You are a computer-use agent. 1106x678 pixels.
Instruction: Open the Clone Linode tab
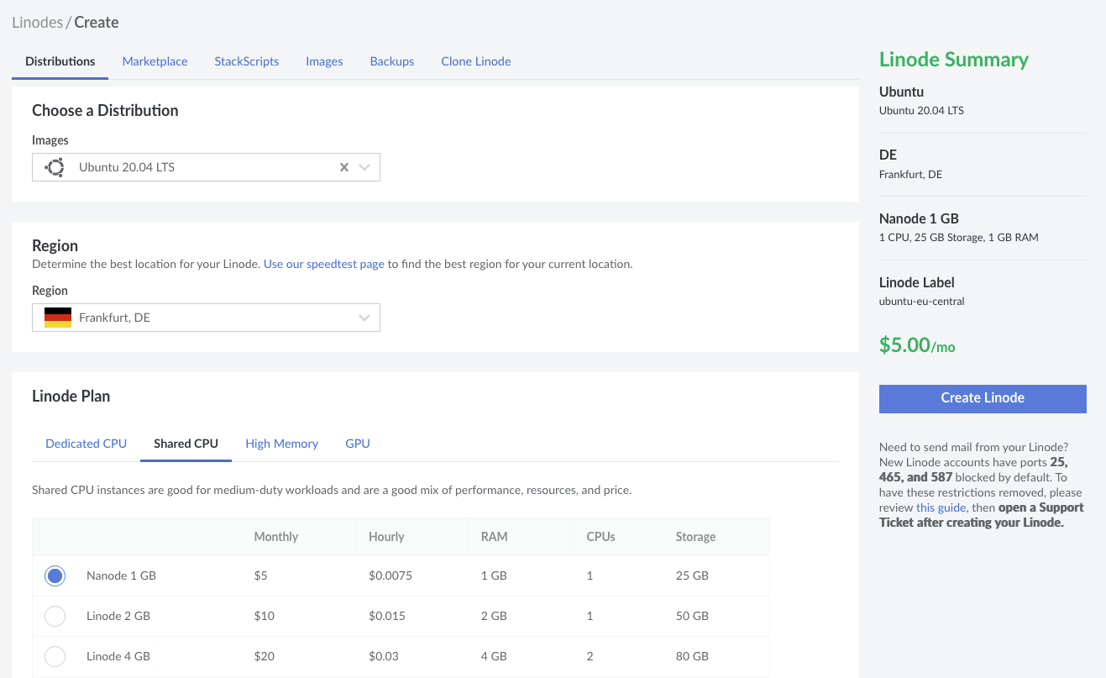(x=476, y=61)
